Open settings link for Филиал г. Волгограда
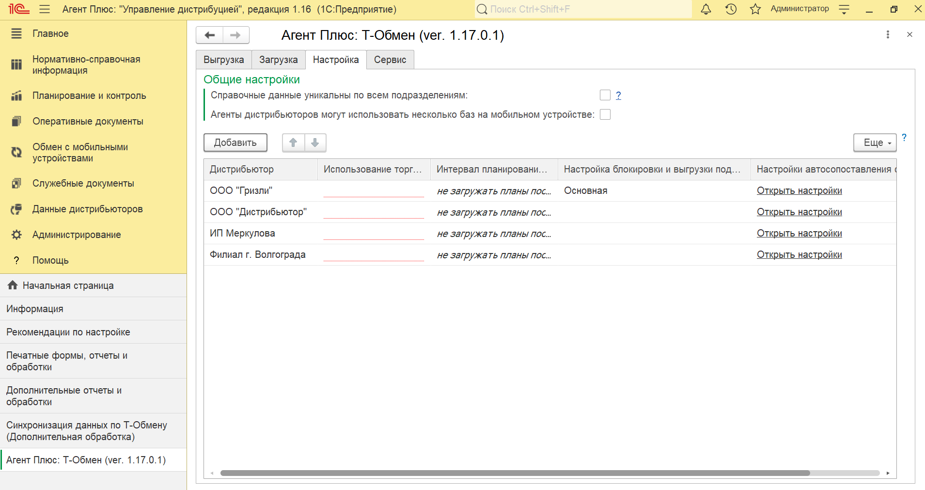 click(799, 254)
